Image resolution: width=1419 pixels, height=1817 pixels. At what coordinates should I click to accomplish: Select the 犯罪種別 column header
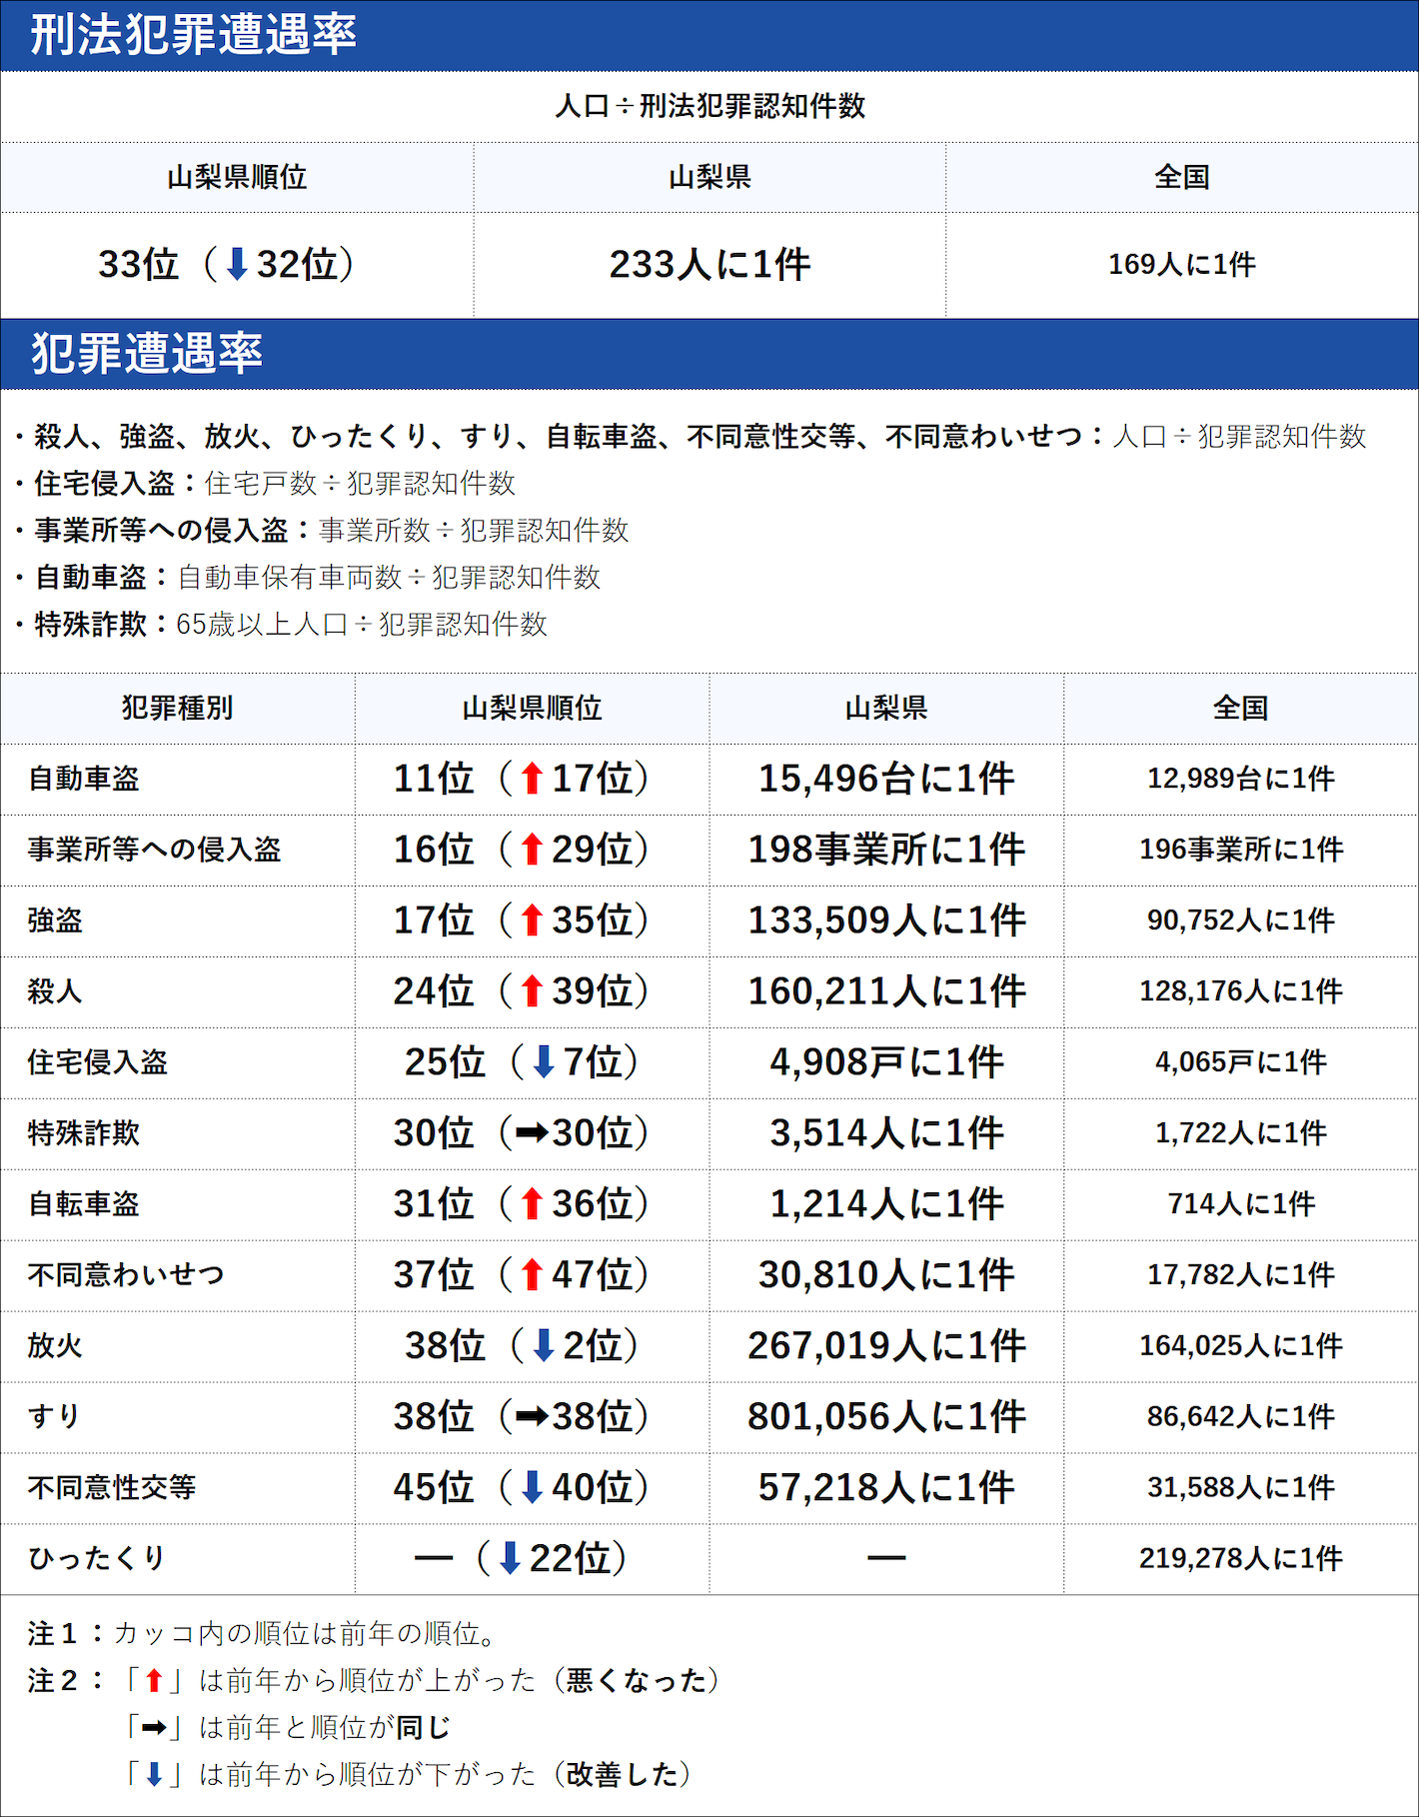178,709
